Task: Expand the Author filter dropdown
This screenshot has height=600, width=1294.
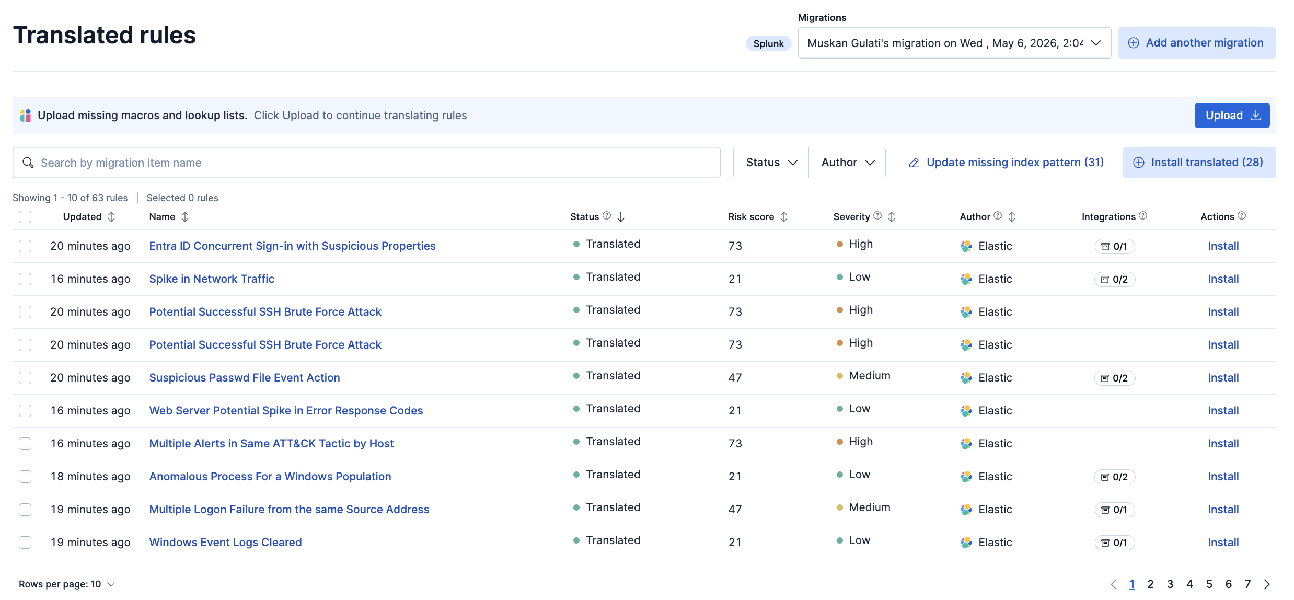Action: pos(847,163)
